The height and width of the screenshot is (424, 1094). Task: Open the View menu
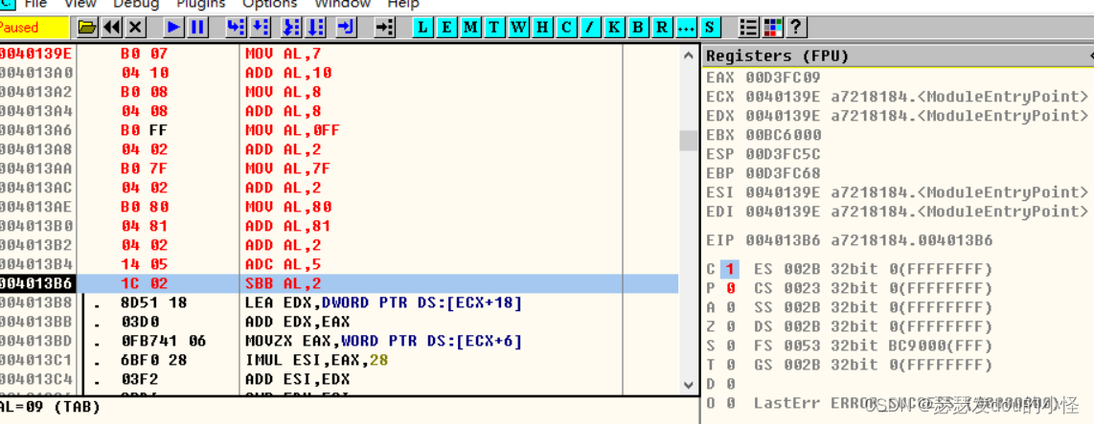coord(80,4)
